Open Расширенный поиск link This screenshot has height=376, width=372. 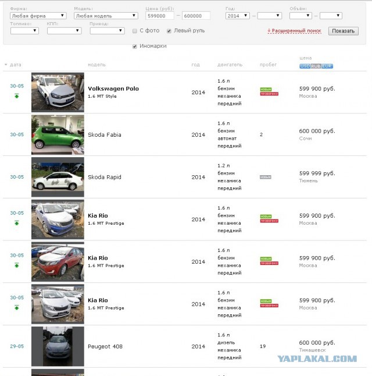(x=294, y=31)
